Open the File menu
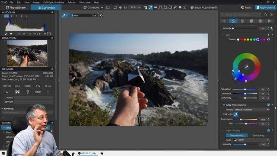Viewport: 277px width, 156px height. [x=11, y=2]
